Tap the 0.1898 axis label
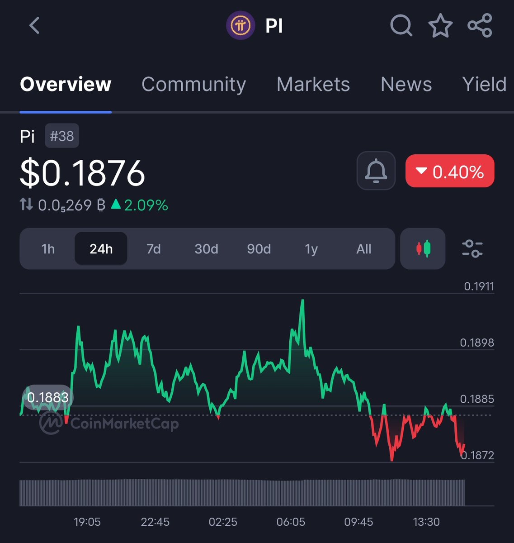Image resolution: width=514 pixels, height=543 pixels. coord(477,343)
